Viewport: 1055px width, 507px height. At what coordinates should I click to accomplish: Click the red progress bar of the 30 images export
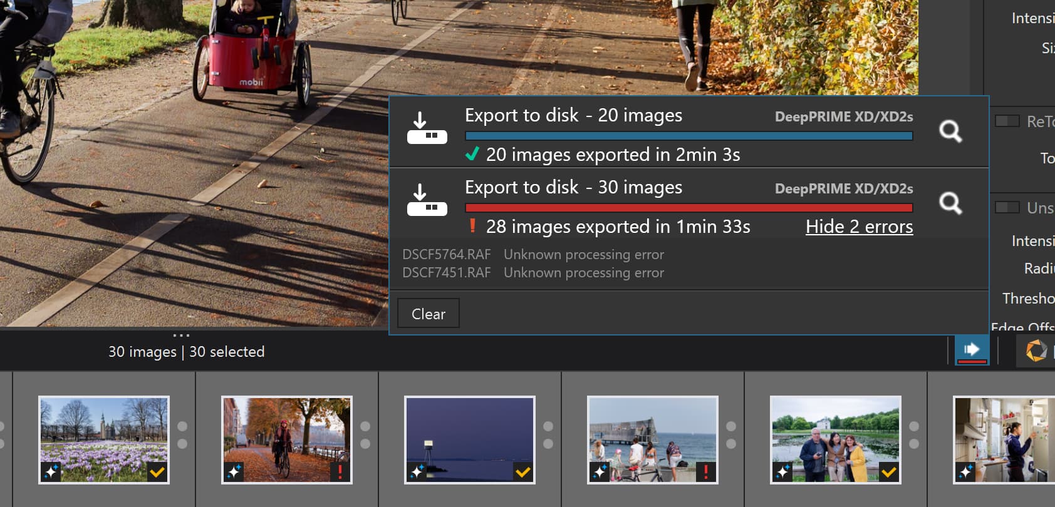(689, 208)
